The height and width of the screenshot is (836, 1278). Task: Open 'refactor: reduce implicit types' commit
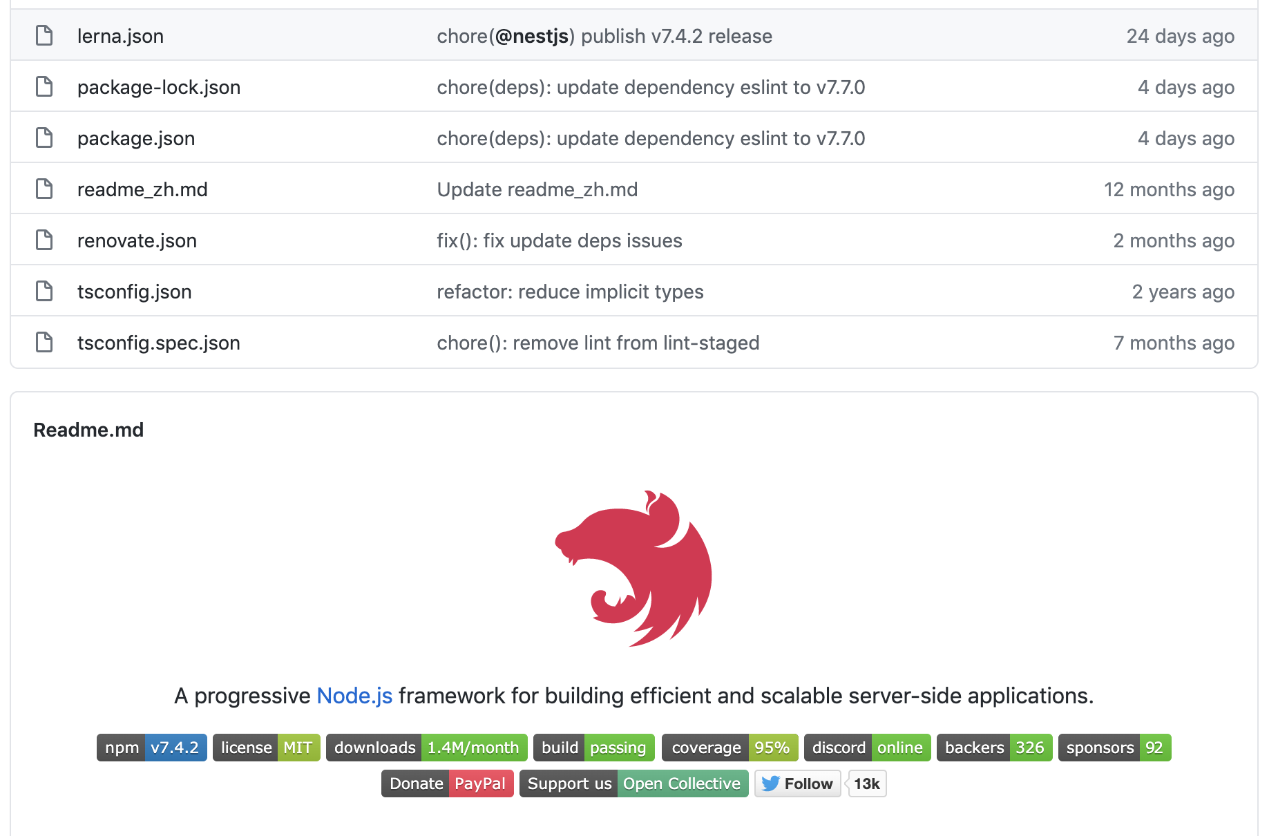point(570,292)
